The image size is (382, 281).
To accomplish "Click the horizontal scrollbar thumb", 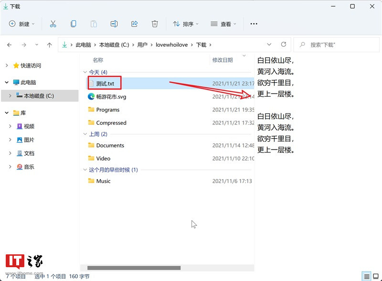I will pos(134,268).
